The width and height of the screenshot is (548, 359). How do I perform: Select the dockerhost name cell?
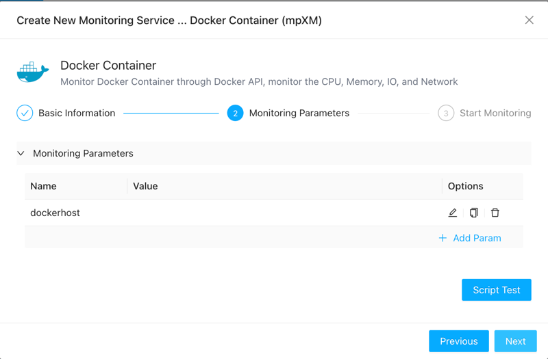(x=55, y=213)
